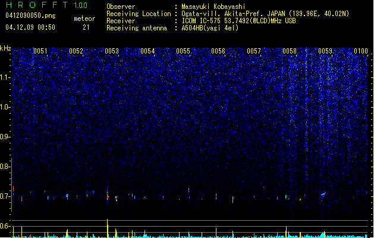374x238 pixels.
Task: Click the 0.7 kHz axis label
Action: (5, 196)
